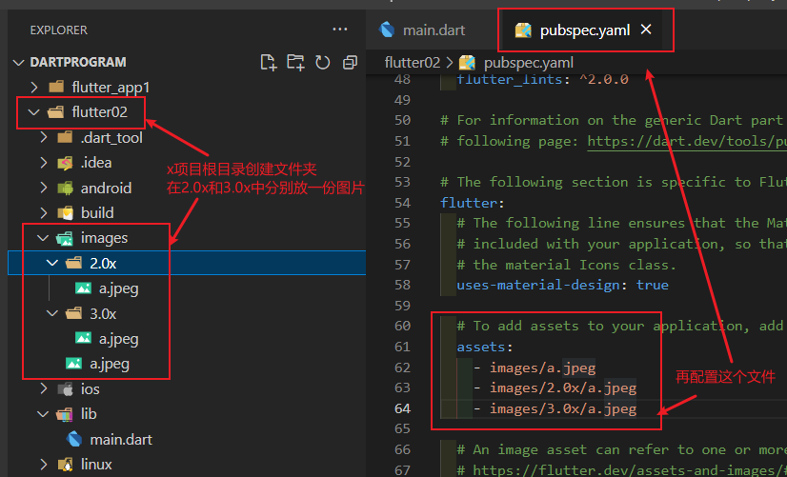787x477 pixels.
Task: Open main.dart in the lib folder
Action: (121, 439)
